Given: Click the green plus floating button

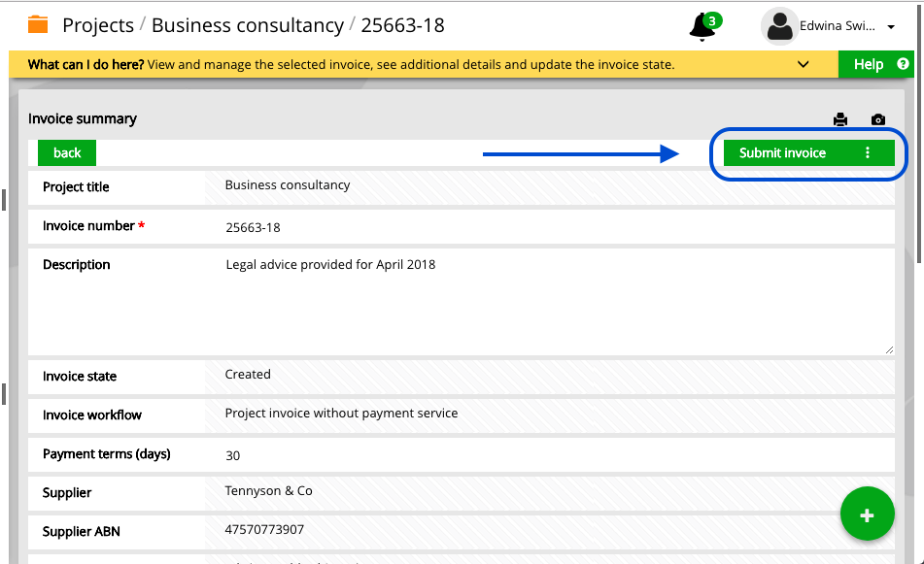Looking at the screenshot, I should pyautogui.click(x=867, y=514).
